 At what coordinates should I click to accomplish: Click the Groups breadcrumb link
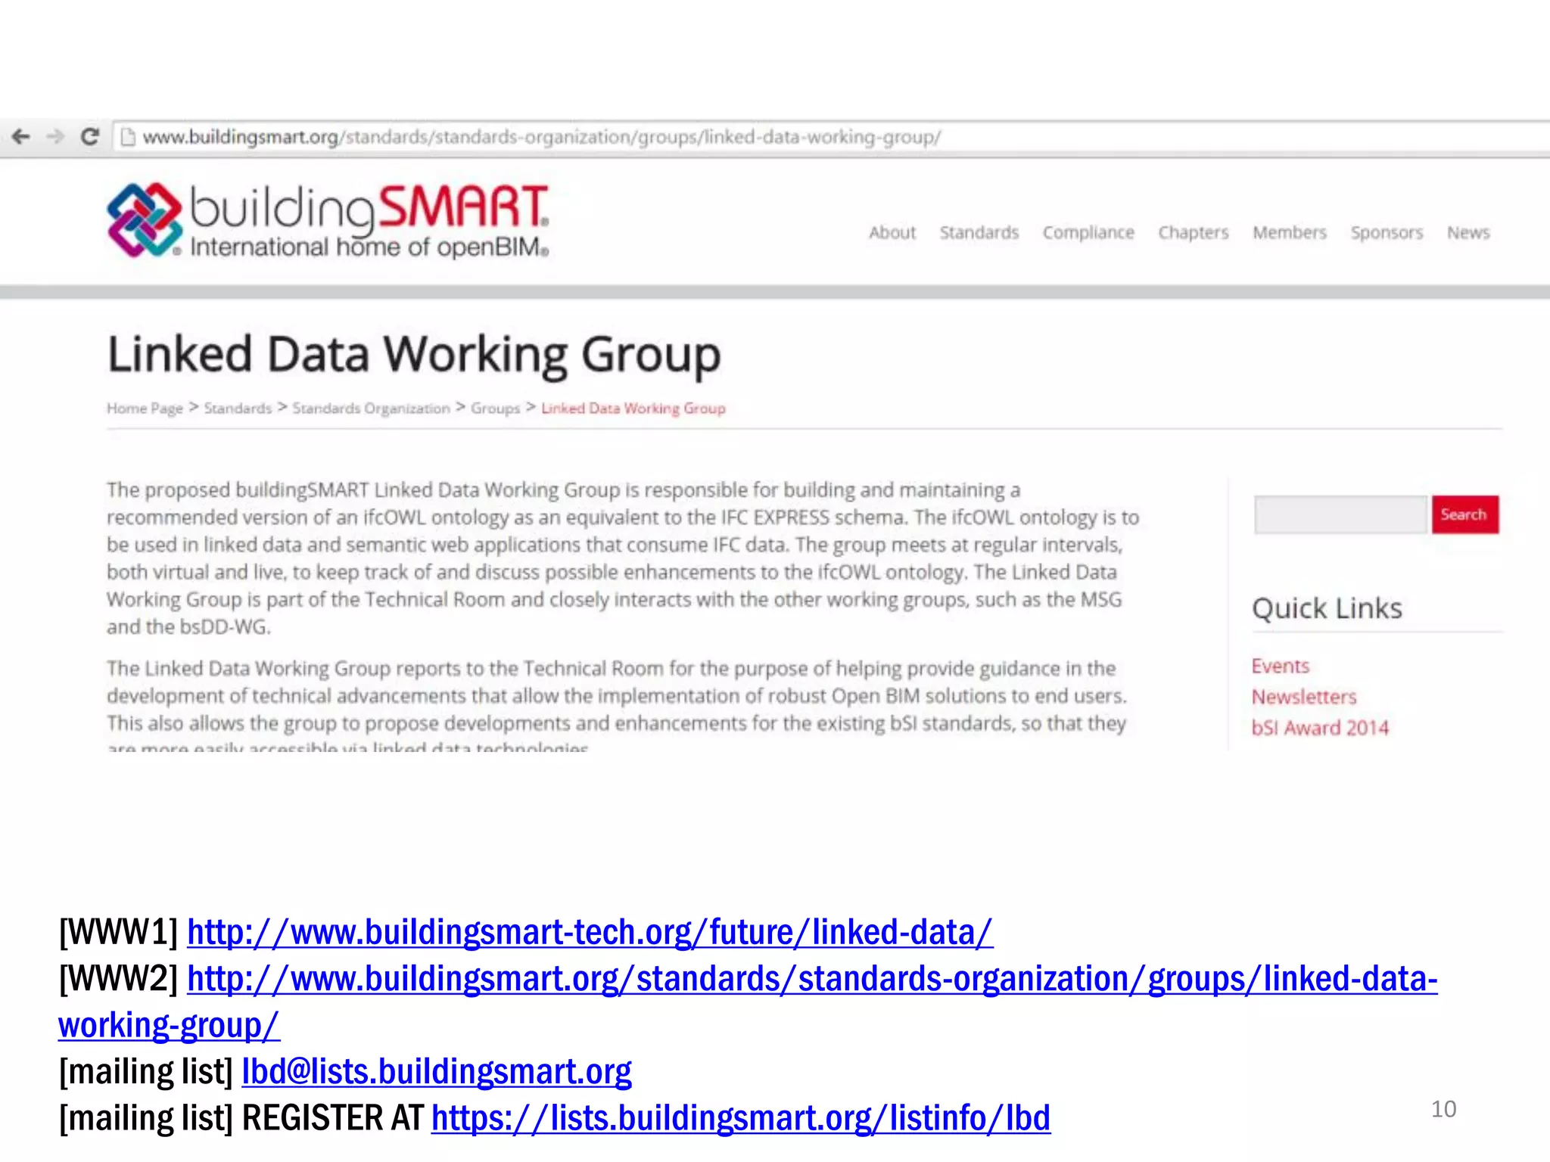[495, 409]
